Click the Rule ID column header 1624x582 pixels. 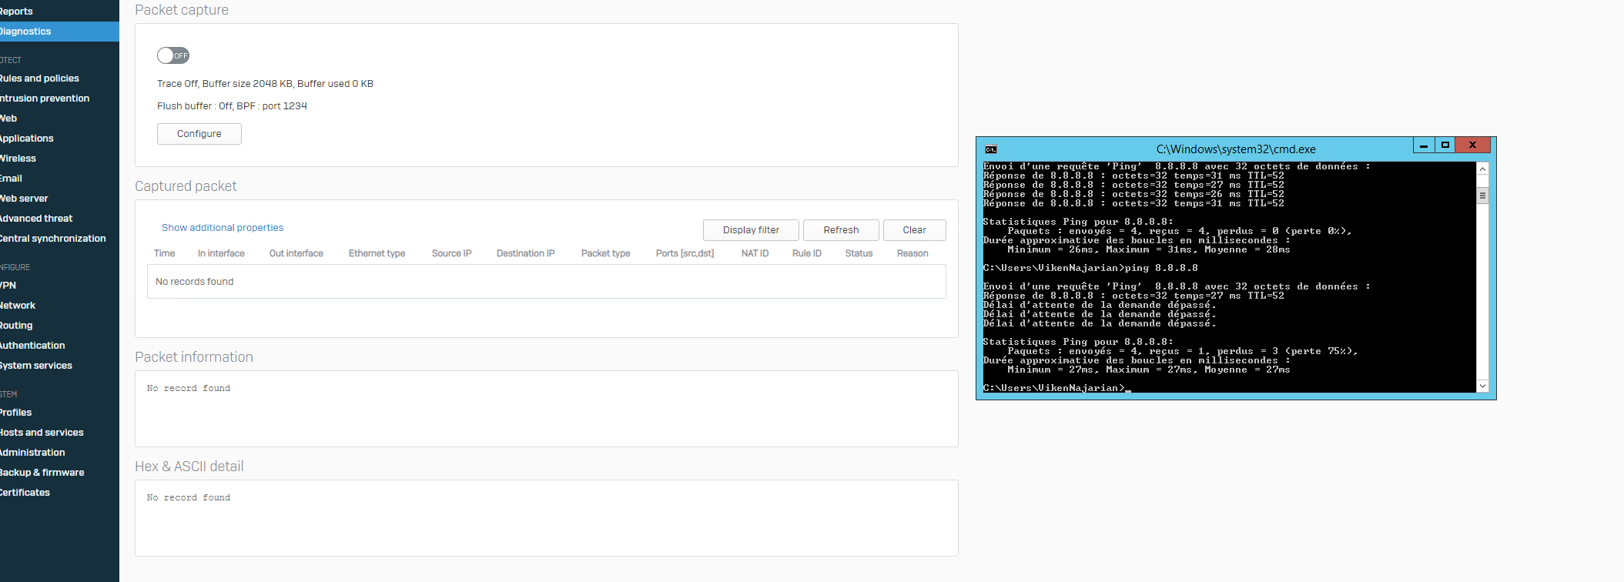tap(806, 253)
